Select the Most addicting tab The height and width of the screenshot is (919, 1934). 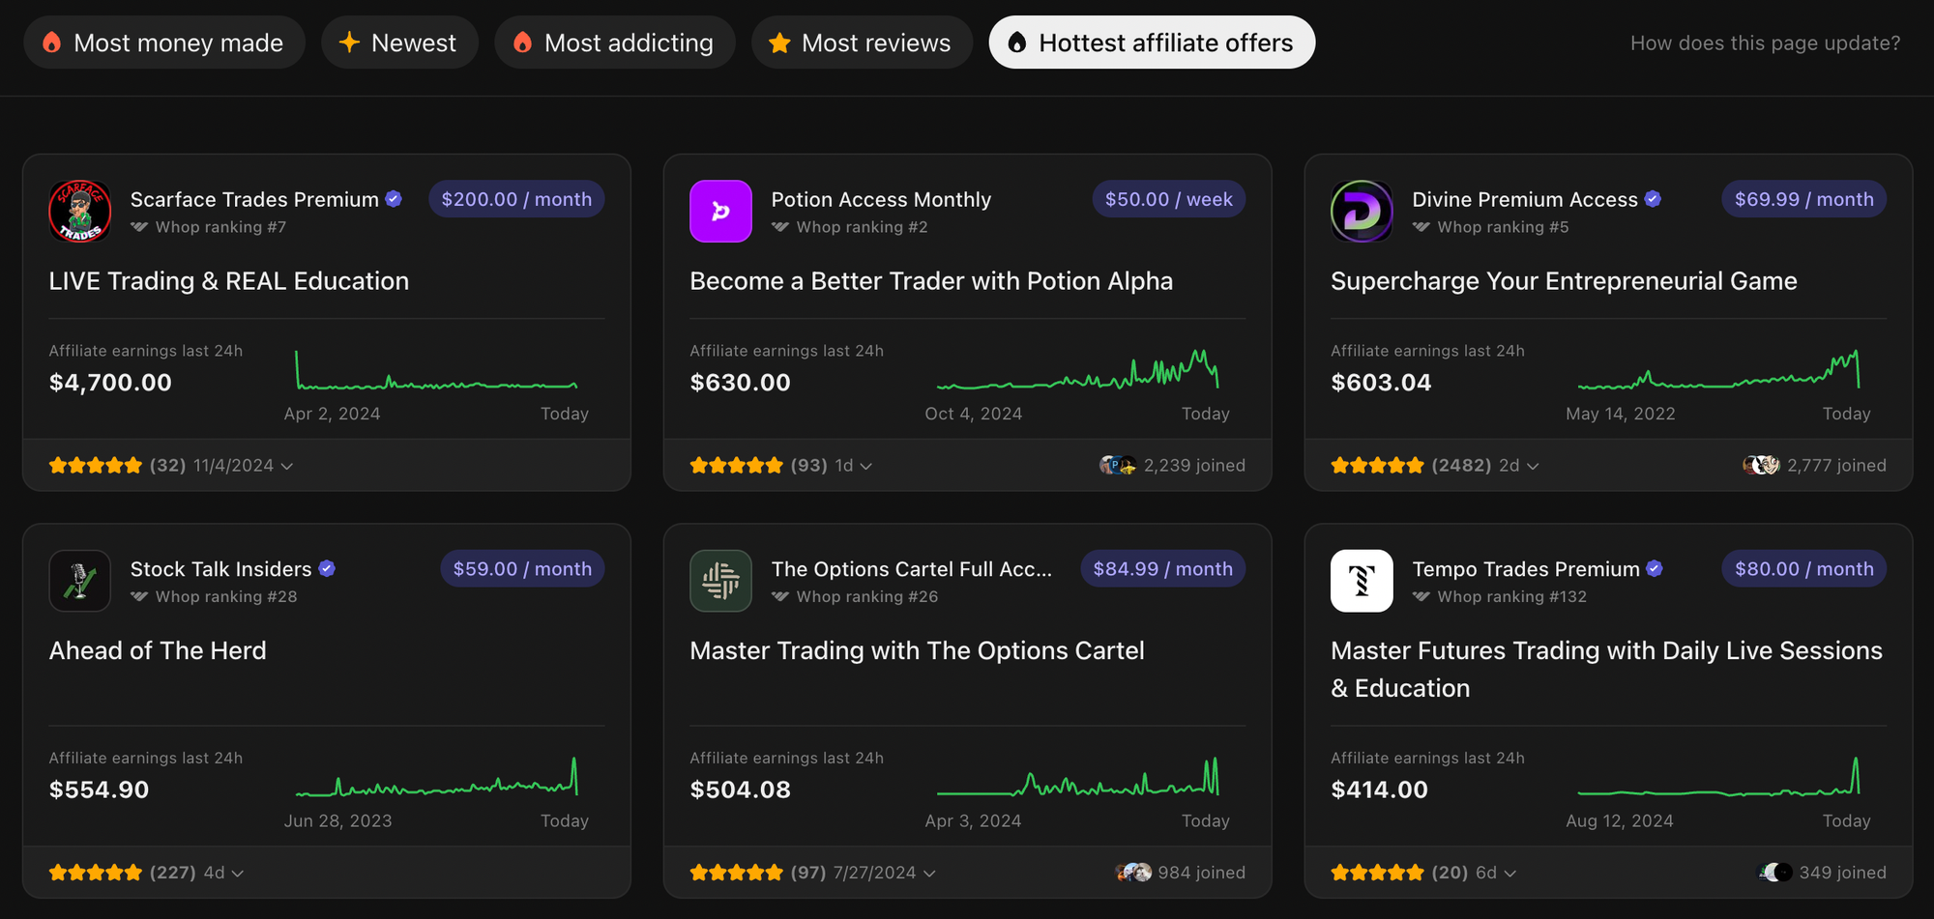point(615,43)
